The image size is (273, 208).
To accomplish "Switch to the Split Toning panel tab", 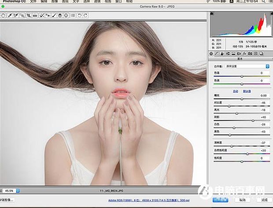I will [x=233, y=54].
